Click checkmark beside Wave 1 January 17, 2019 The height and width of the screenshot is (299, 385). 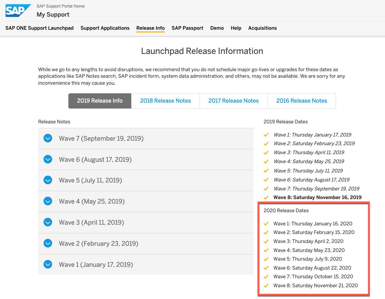[266, 135]
